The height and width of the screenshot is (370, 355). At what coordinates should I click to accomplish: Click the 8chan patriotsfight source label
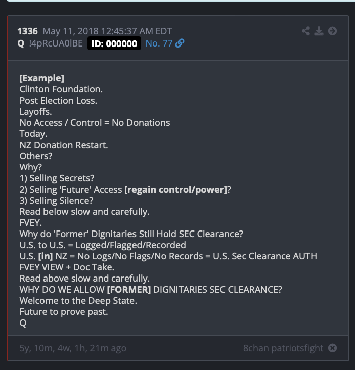coord(283,348)
